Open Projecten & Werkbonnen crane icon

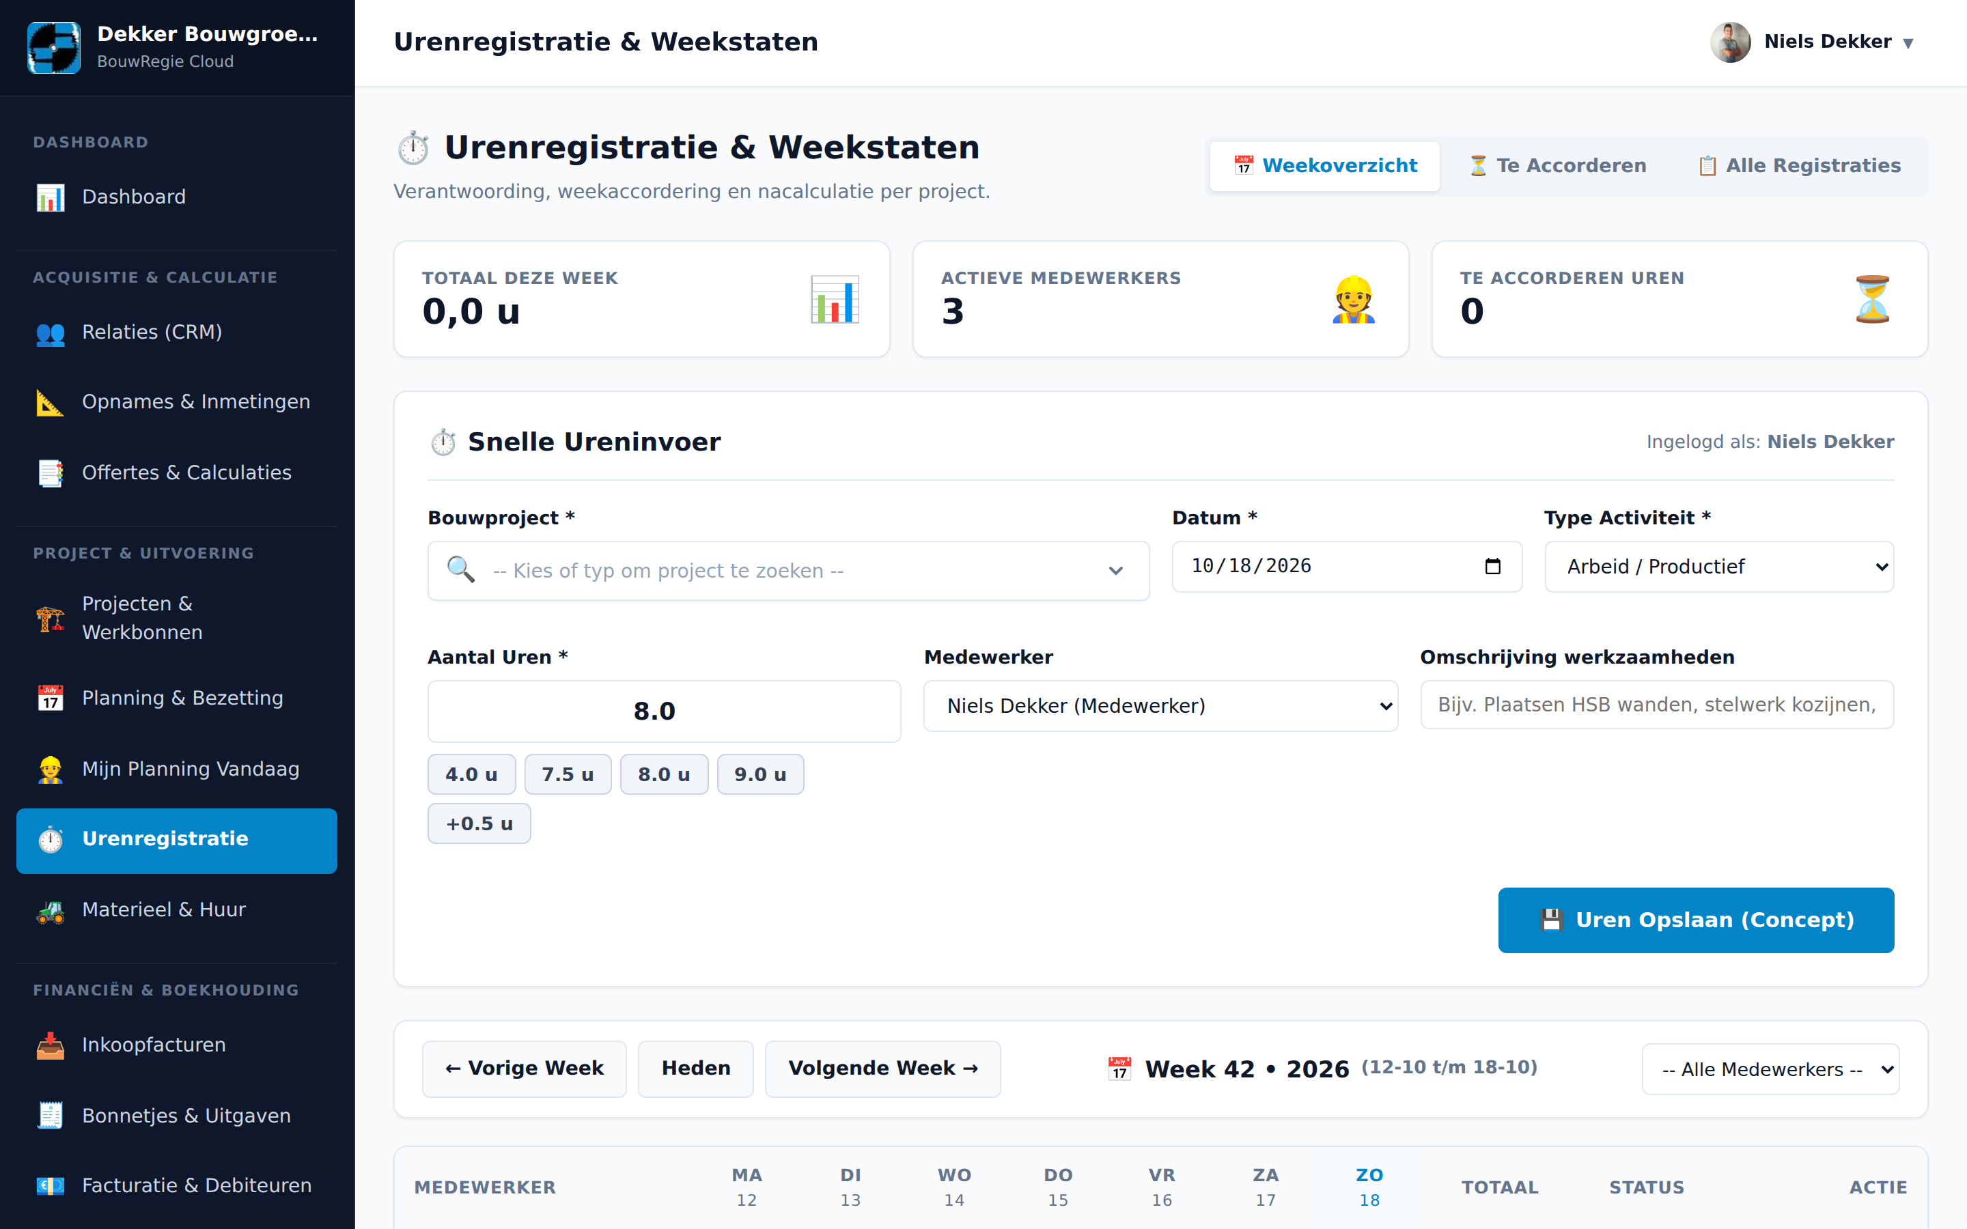[x=51, y=619]
